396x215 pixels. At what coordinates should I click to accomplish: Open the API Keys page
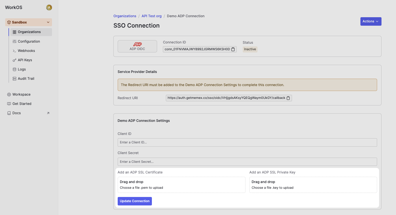[x=25, y=60]
